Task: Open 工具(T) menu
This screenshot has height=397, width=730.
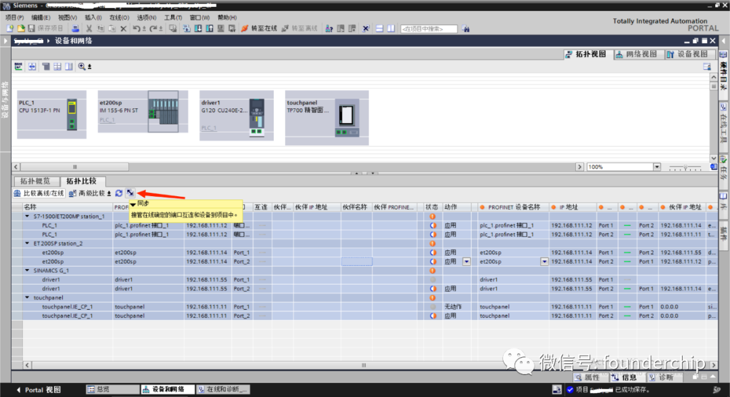Action: (173, 17)
